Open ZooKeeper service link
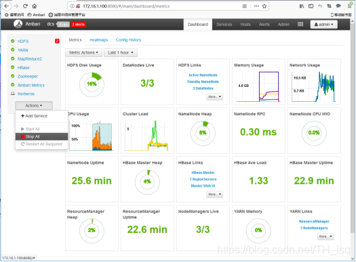Viewport: 356px width, 262px height. click(x=28, y=76)
